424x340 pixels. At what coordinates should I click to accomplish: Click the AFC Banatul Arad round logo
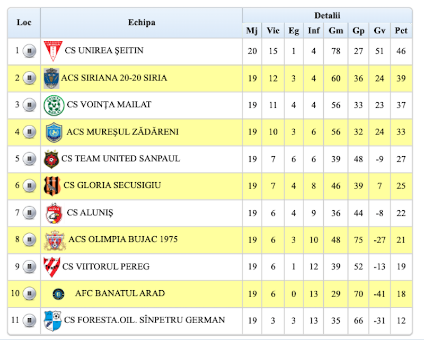point(59,293)
